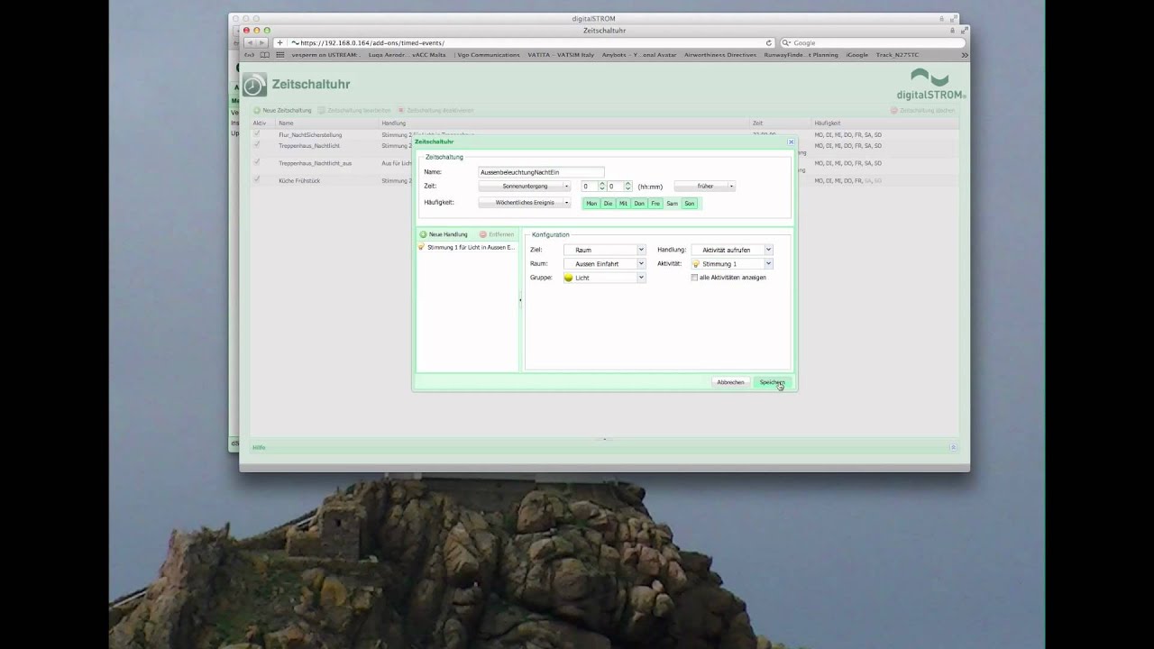Edit the Name field AussenbeleuchtungNachtEin

pos(541,172)
